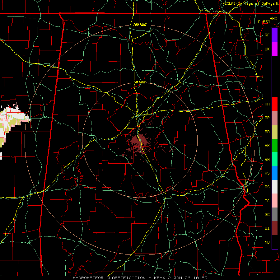Click the [CLAS] legend header
280x280 pixels.
(x=263, y=21)
